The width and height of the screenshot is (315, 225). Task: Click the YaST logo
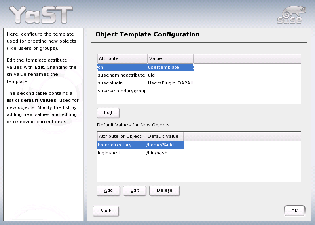pyautogui.click(x=41, y=15)
